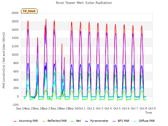Click the green Net legend swatch
The image size is (168, 126).
[x=72, y=121]
